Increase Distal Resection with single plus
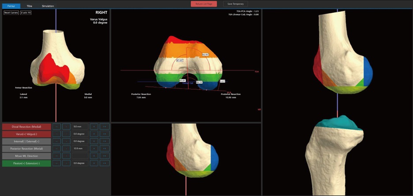This screenshot has width=413, height=196. pos(94,126)
